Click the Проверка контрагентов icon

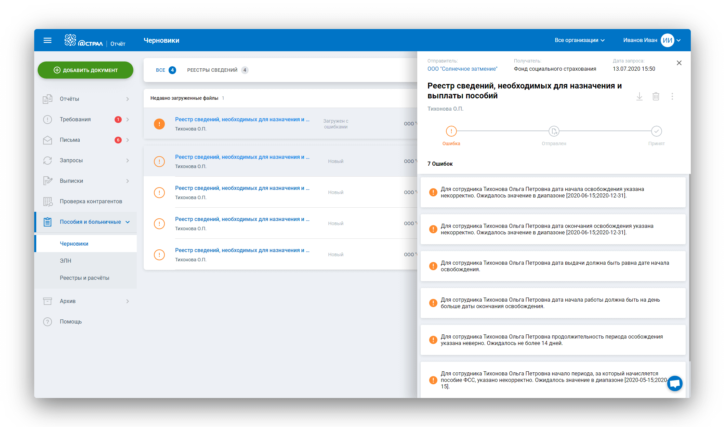click(x=48, y=202)
